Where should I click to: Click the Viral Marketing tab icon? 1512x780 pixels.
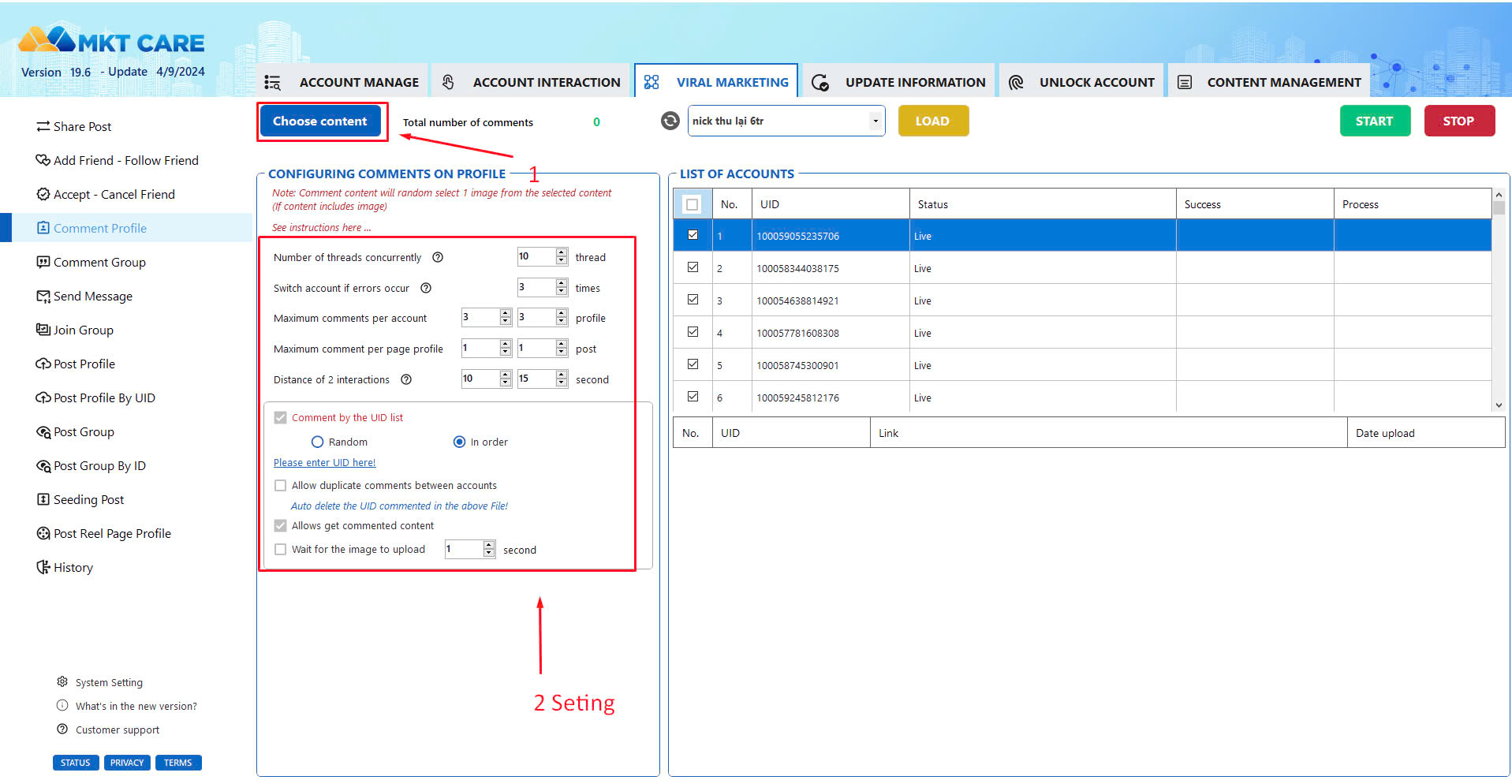click(x=651, y=82)
